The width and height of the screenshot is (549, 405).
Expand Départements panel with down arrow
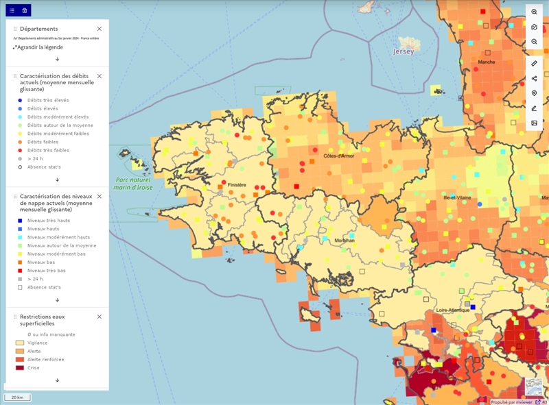click(58, 59)
